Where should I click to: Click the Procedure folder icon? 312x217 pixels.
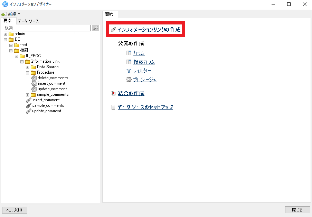click(33, 73)
